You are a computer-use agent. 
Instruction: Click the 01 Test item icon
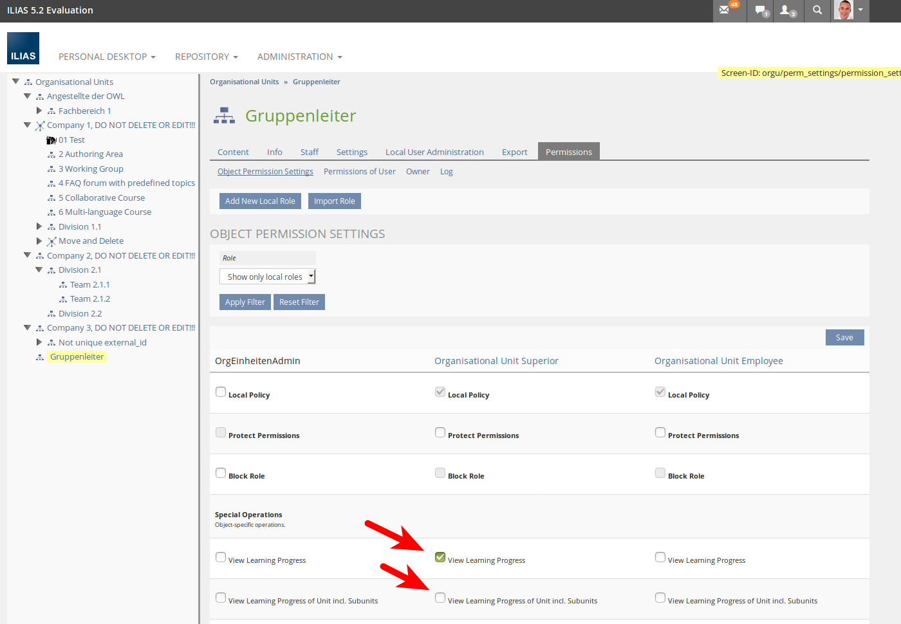pos(51,140)
